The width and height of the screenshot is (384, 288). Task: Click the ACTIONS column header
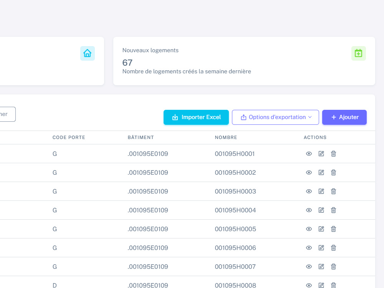coord(315,137)
